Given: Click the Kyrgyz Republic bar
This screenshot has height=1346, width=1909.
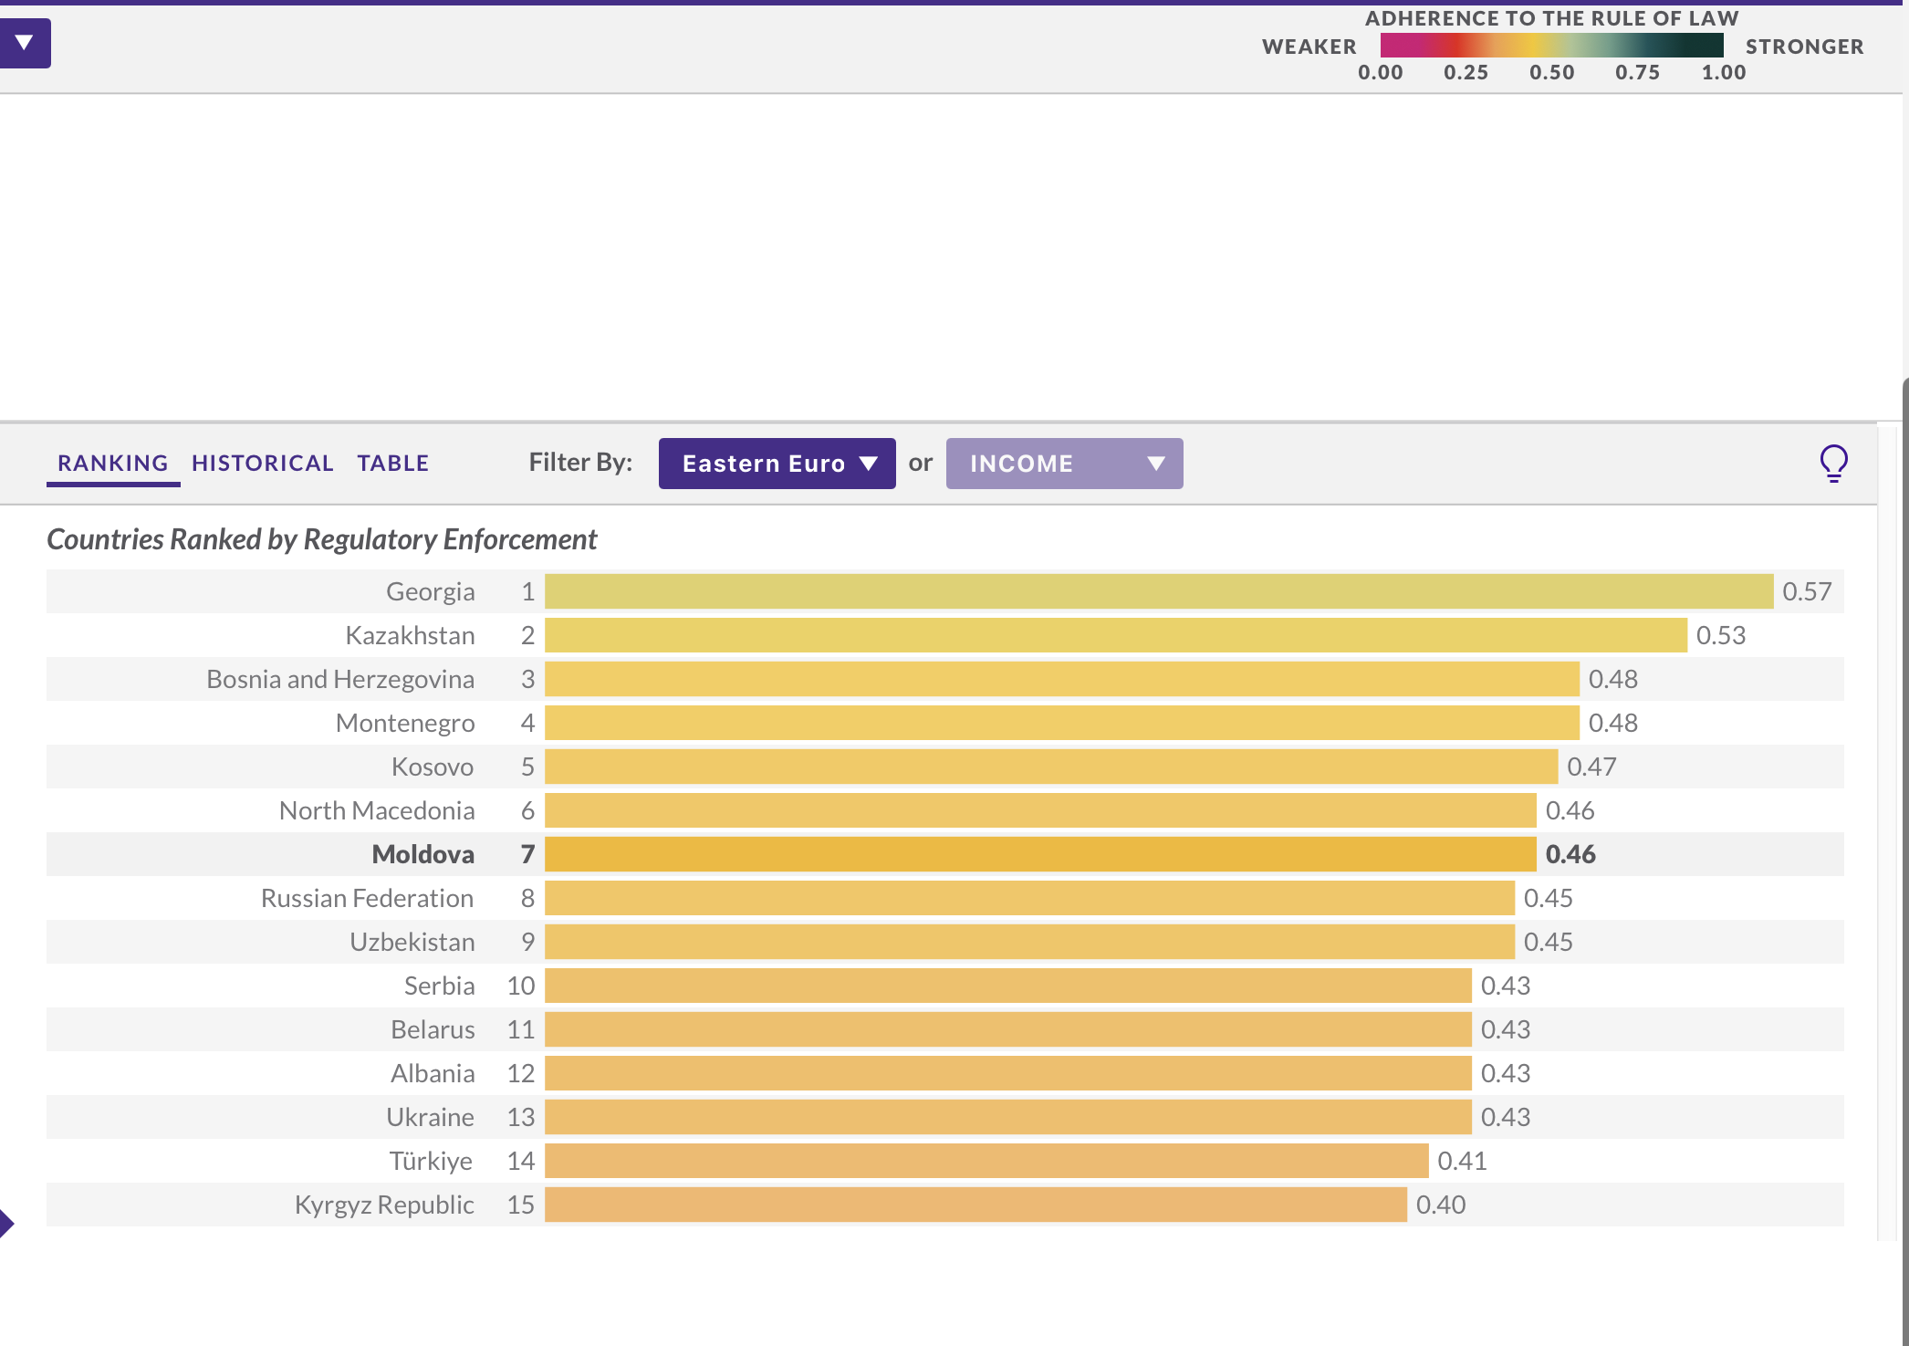Looking at the screenshot, I should click(975, 1205).
